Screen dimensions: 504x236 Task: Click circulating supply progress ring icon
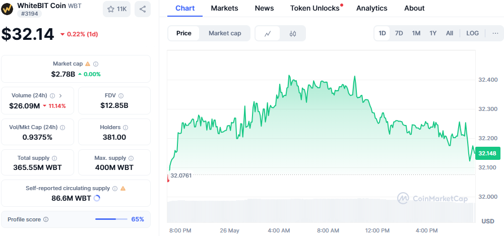[x=97, y=198]
